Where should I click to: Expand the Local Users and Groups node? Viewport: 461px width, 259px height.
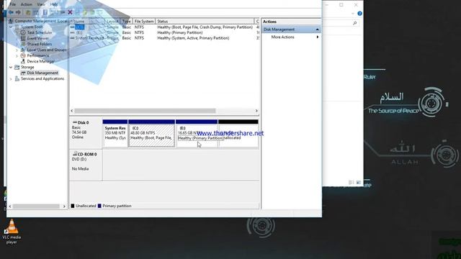17,50
